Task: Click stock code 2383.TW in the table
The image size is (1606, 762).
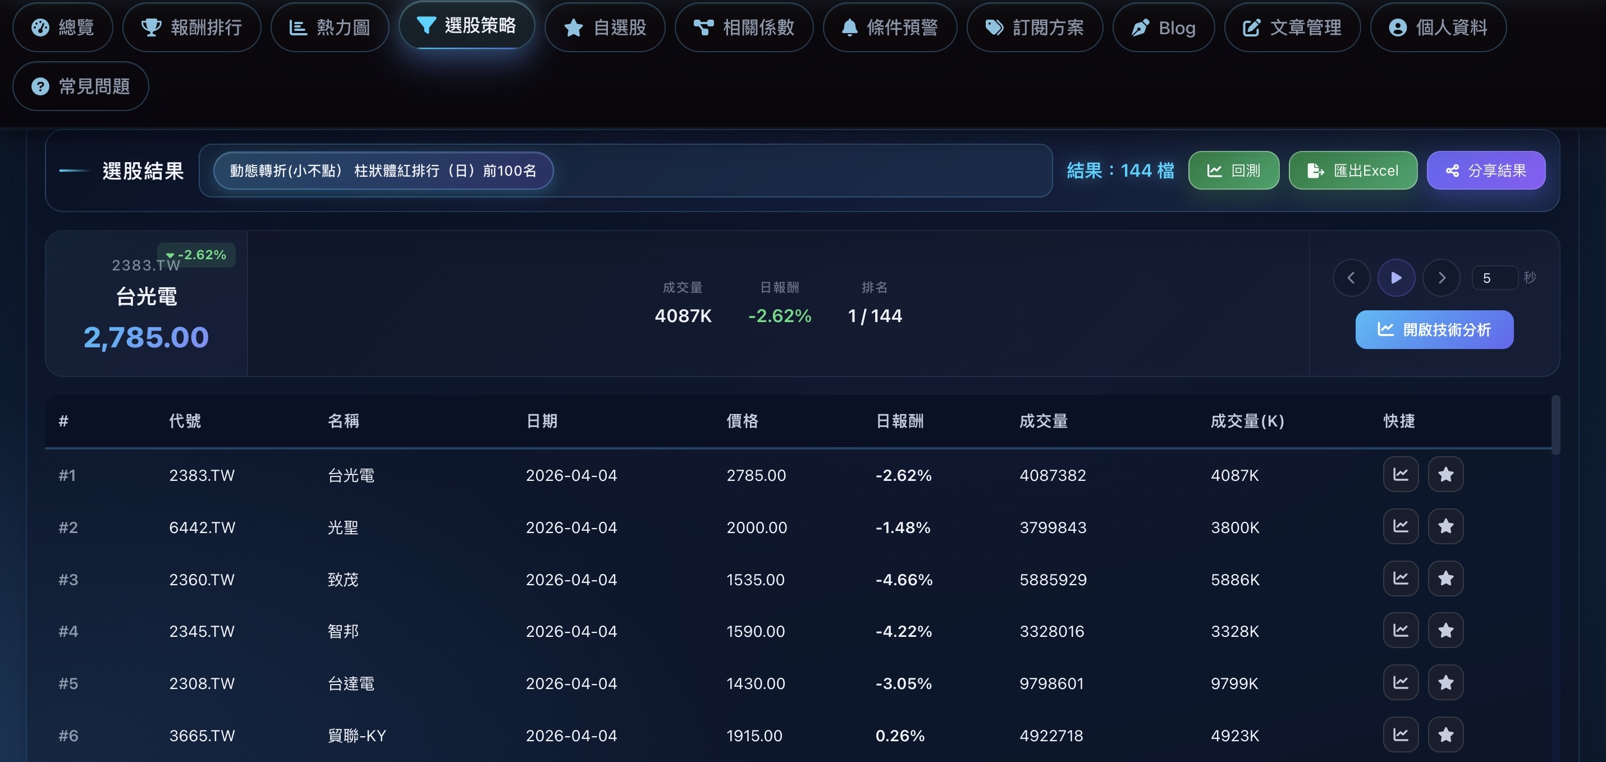Action: coord(202,475)
